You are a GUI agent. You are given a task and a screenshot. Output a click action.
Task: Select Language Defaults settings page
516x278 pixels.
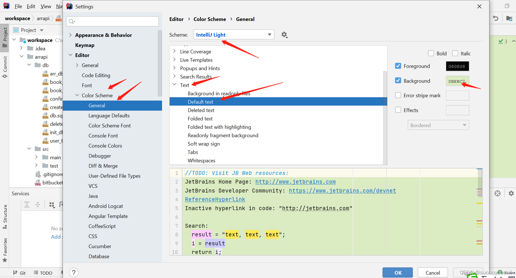click(x=109, y=115)
